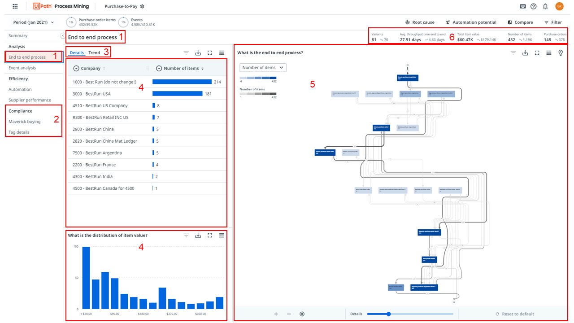Click the Variants 81 metric

pos(380,37)
